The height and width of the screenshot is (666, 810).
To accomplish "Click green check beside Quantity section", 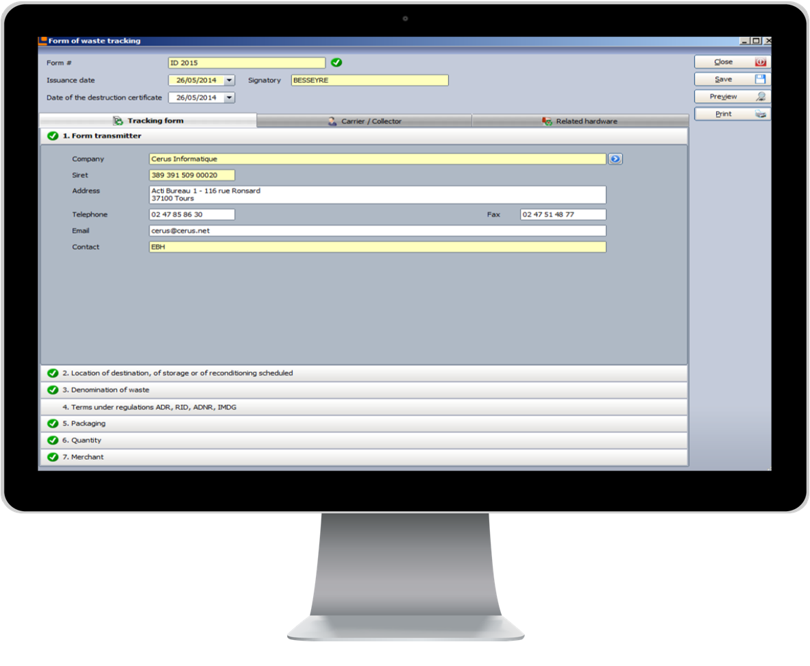I will point(53,440).
